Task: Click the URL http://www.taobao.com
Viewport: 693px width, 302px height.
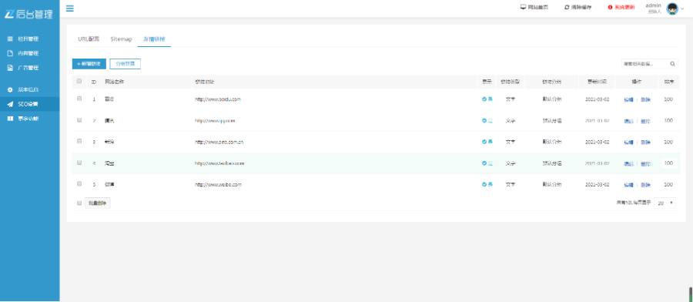Action: pos(219,163)
